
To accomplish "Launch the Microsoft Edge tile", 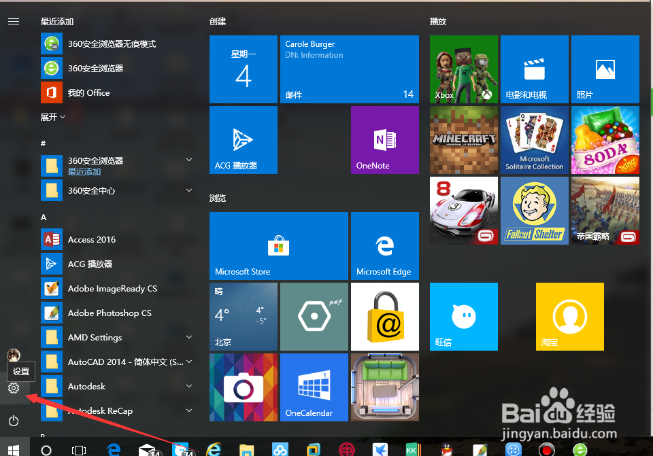I will coord(385,246).
